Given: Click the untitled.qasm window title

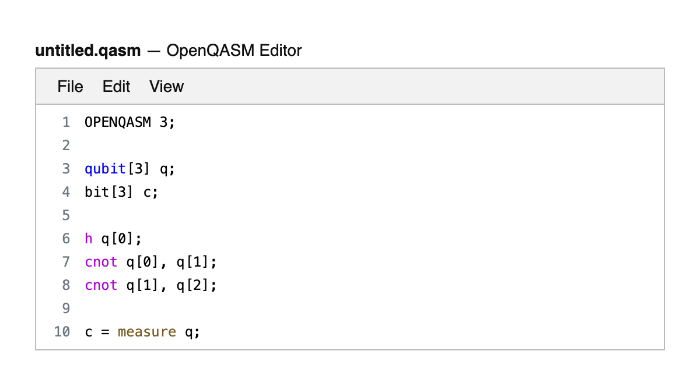Looking at the screenshot, I should click(88, 51).
